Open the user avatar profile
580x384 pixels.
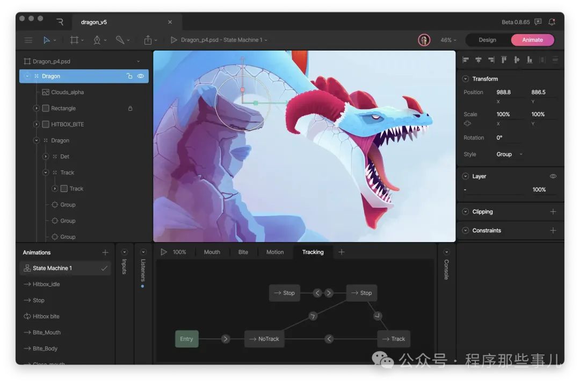pos(424,40)
